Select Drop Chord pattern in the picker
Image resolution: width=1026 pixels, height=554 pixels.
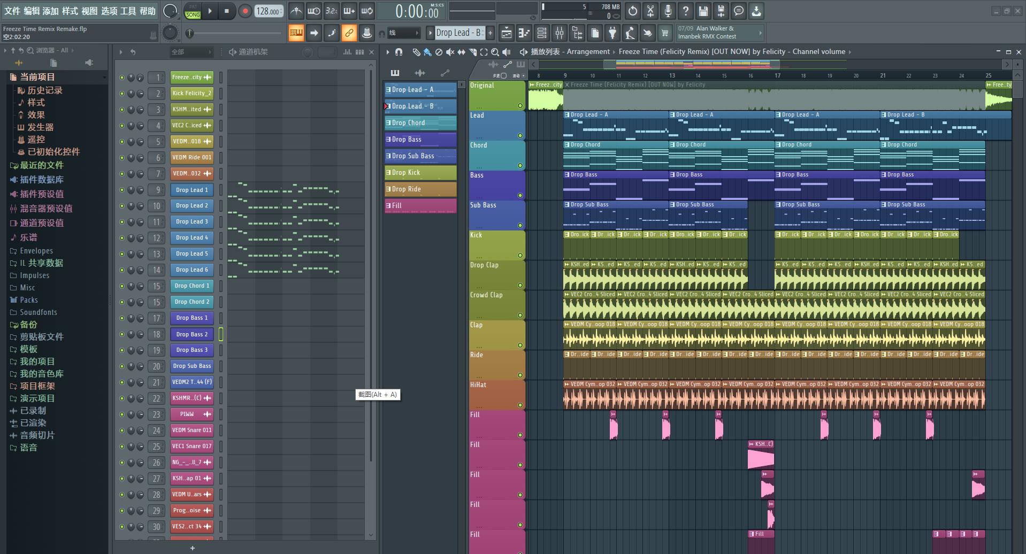(420, 122)
